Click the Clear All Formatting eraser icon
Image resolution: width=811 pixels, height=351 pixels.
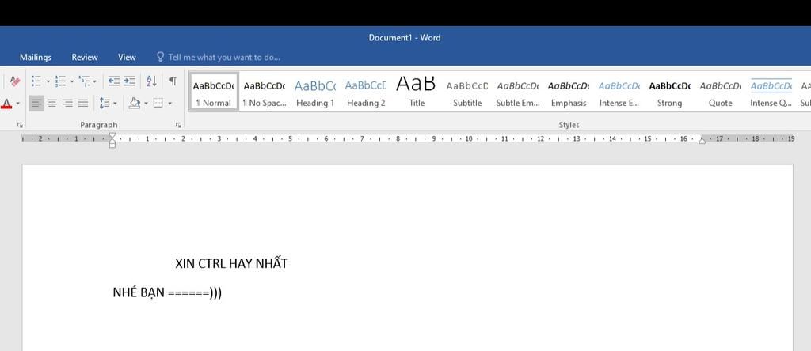(14, 81)
